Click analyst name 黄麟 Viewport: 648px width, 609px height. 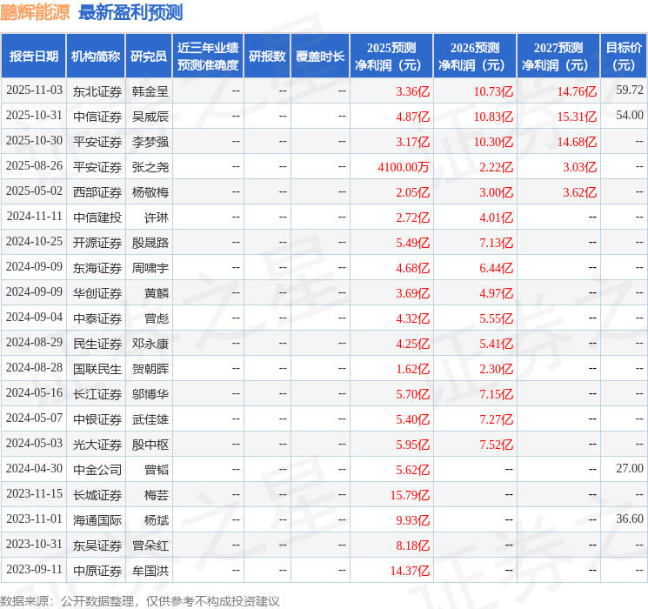point(157,293)
